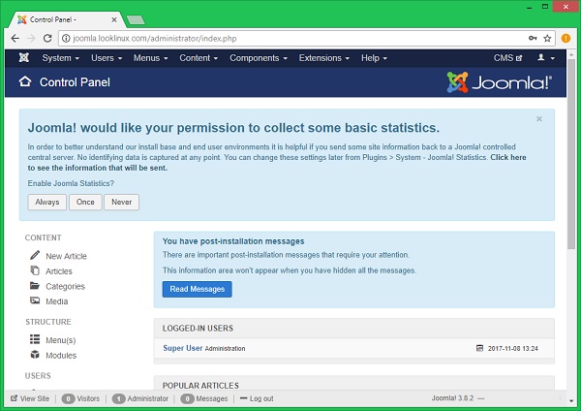Click the Administrator count badge
Viewport: 581px width, 411px height.
point(118,398)
